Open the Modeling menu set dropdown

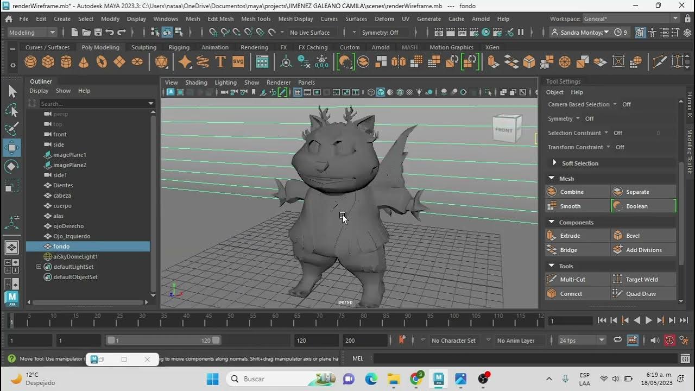(32, 33)
